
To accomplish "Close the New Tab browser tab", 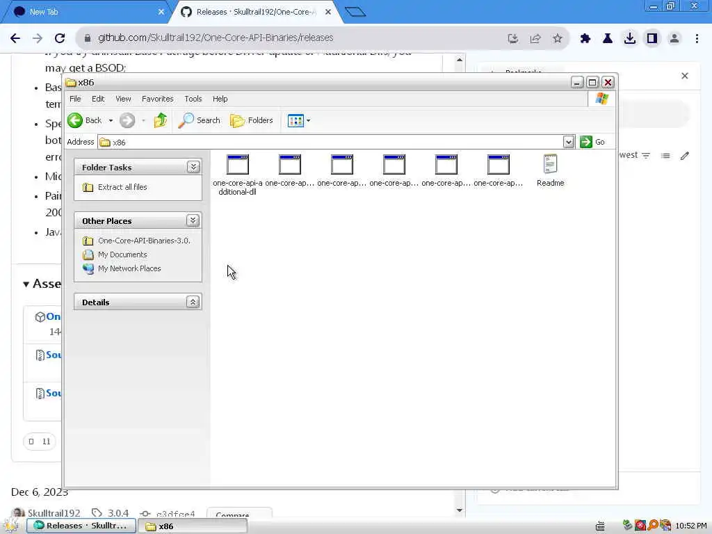I will tap(161, 12).
